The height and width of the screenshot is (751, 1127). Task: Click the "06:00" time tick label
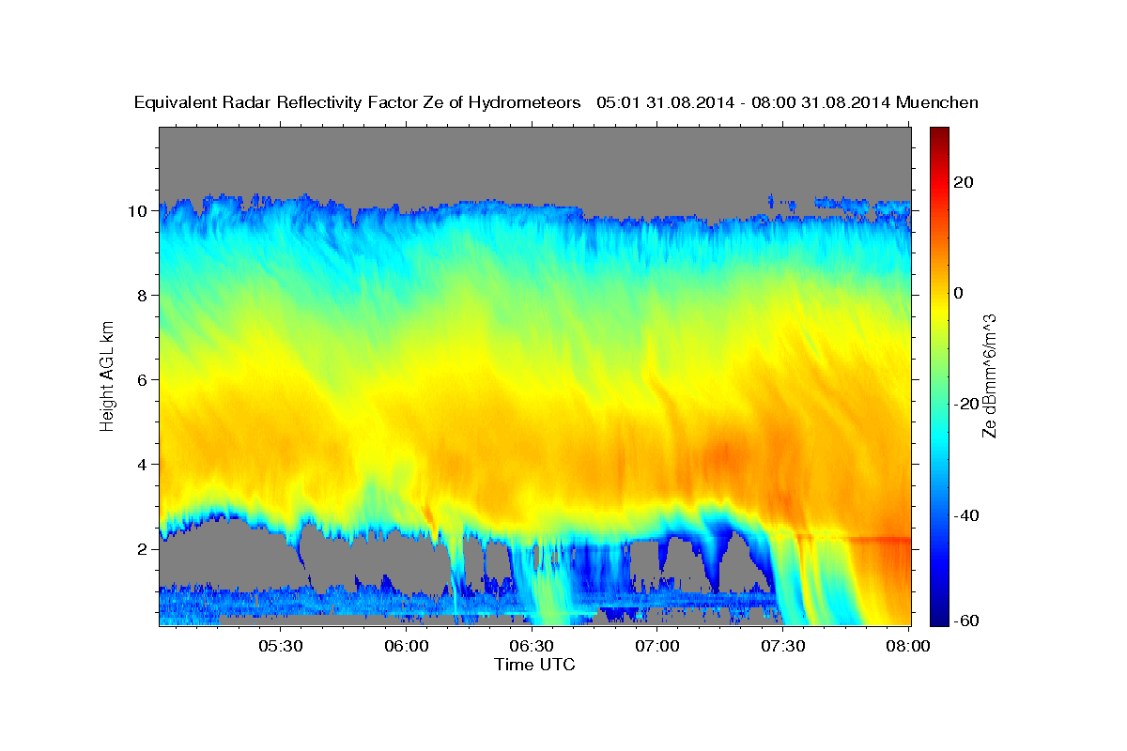click(x=406, y=647)
